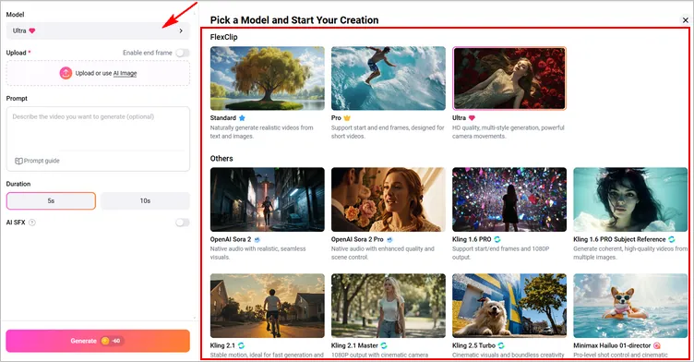Toggle the AI SFX switch
The image size is (694, 362).
coord(183,223)
